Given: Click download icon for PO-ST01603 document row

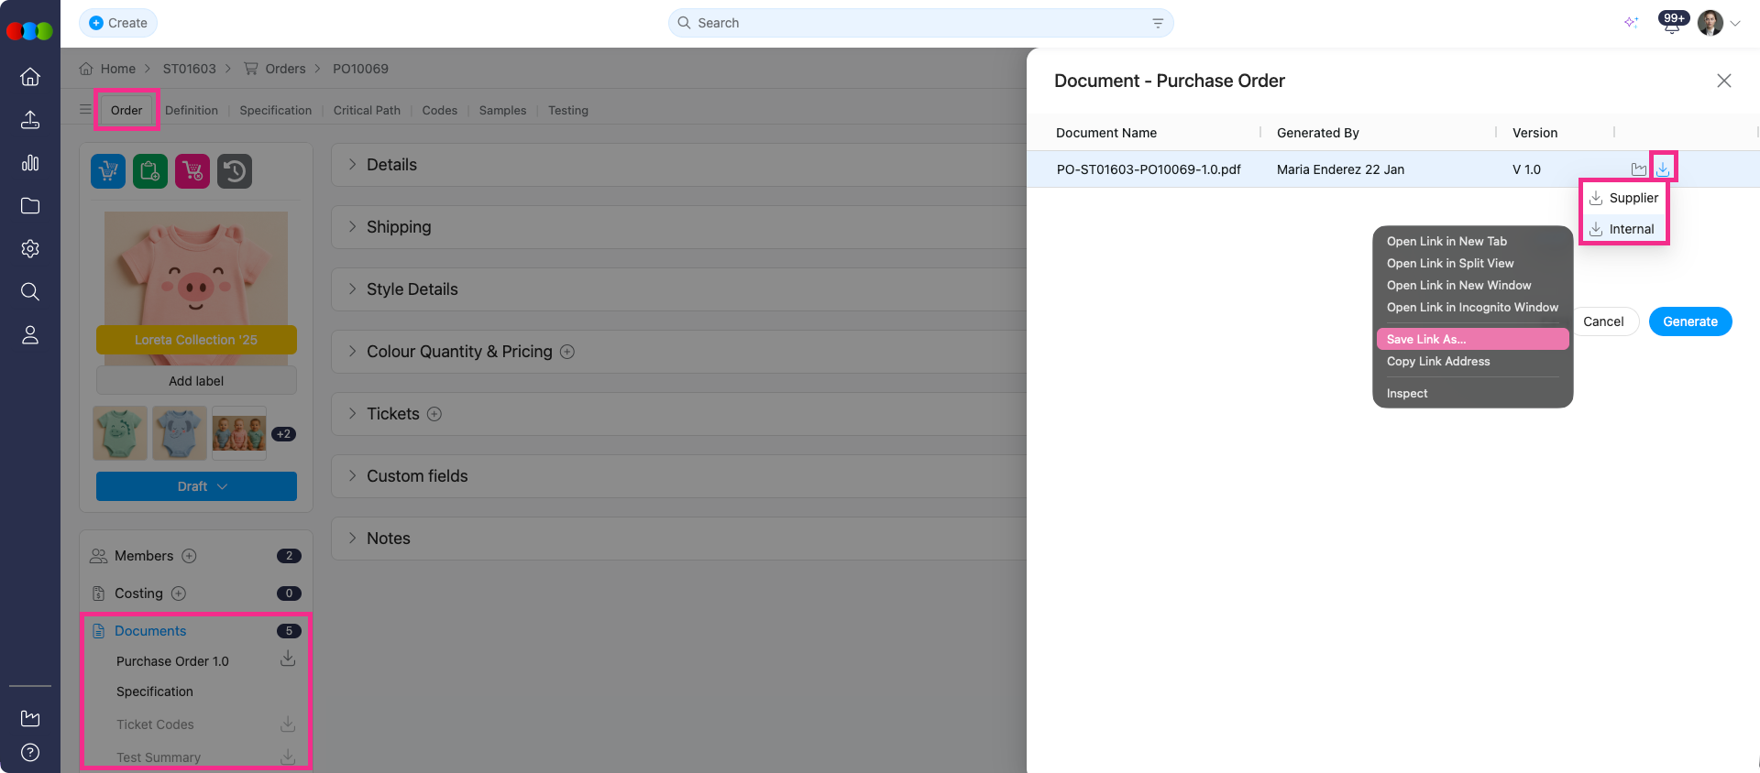Looking at the screenshot, I should pos(1663,169).
